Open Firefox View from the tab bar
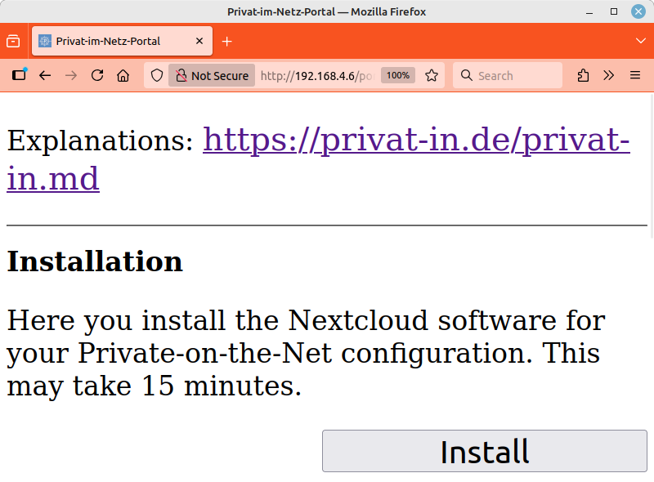The height and width of the screenshot is (482, 654). pyautogui.click(x=13, y=41)
